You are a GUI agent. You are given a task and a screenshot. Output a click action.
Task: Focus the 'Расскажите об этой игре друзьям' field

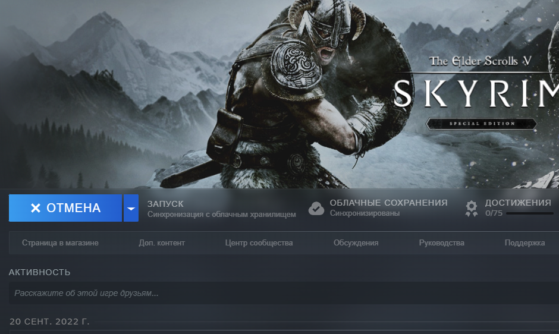284,293
